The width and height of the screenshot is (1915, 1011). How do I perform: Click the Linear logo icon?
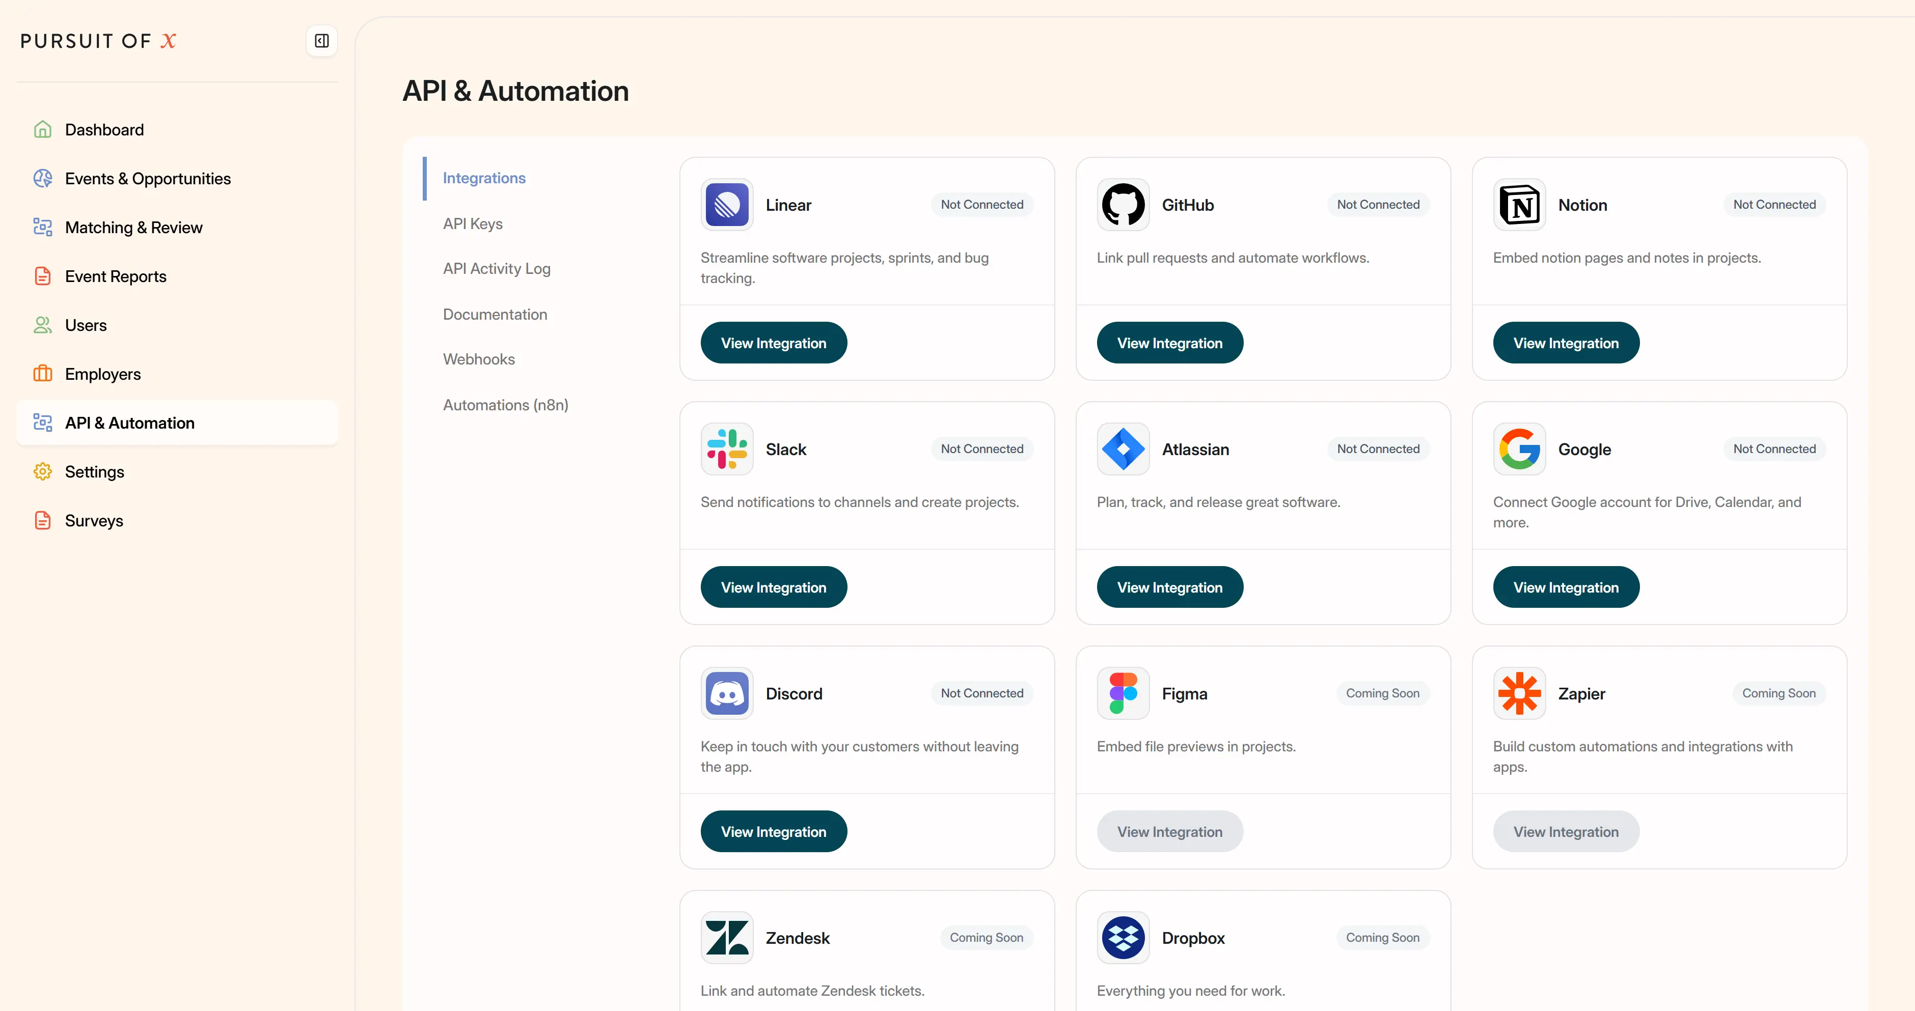tap(727, 204)
